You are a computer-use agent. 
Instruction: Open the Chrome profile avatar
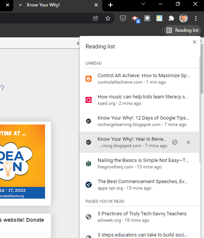pos(184,18)
